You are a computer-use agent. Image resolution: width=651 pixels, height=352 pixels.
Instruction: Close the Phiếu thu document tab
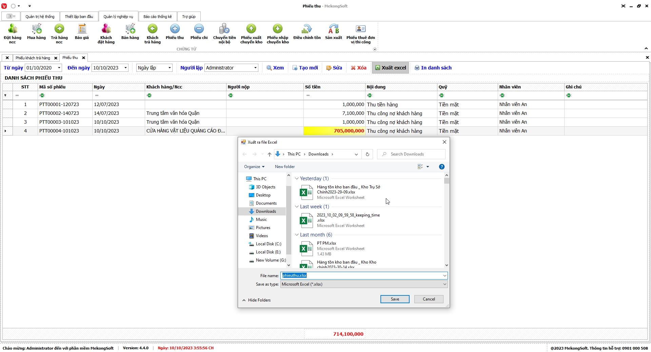pyautogui.click(x=83, y=58)
